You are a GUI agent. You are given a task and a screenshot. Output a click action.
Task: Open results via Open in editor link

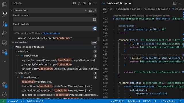[x=51, y=33]
